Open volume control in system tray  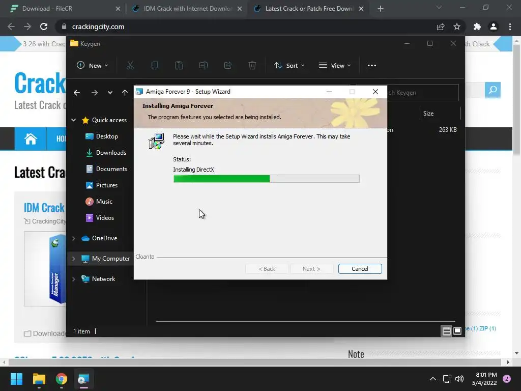tap(459, 379)
